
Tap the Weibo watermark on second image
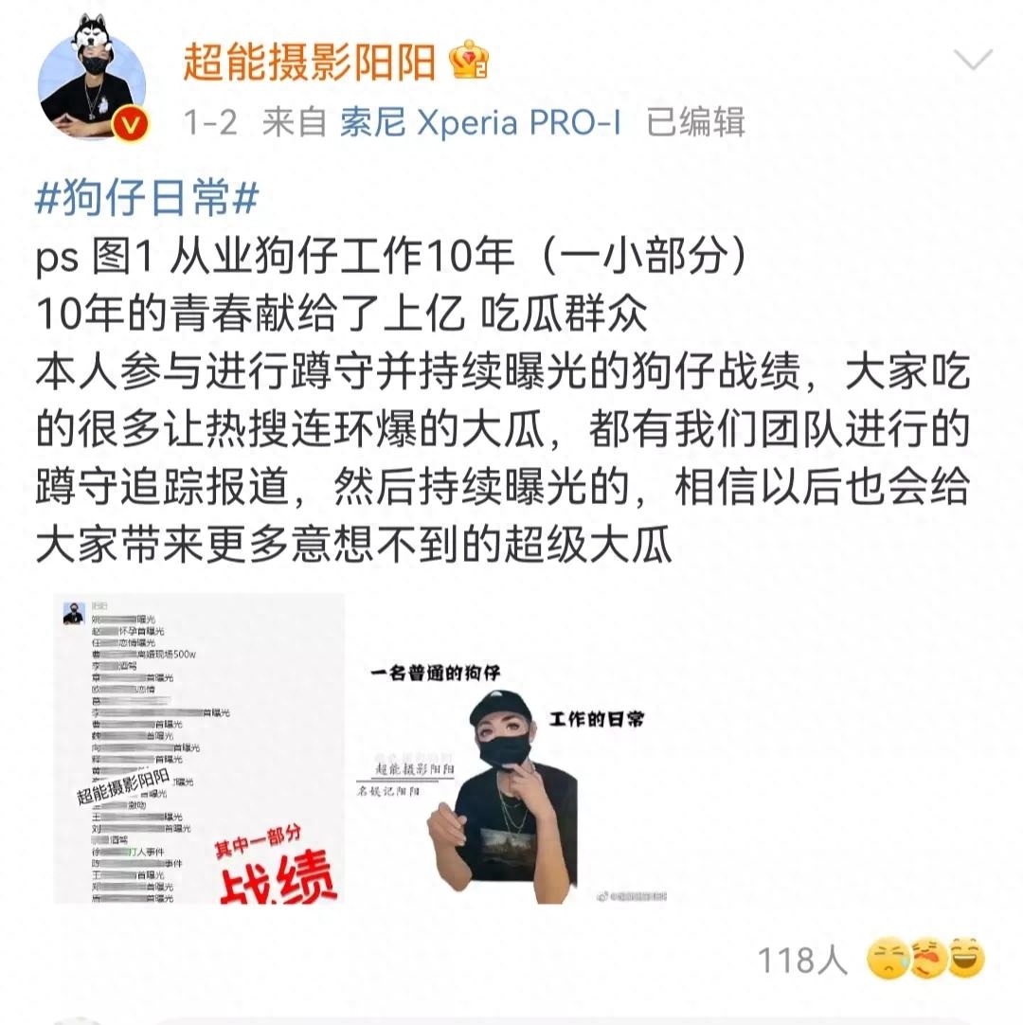click(x=632, y=896)
